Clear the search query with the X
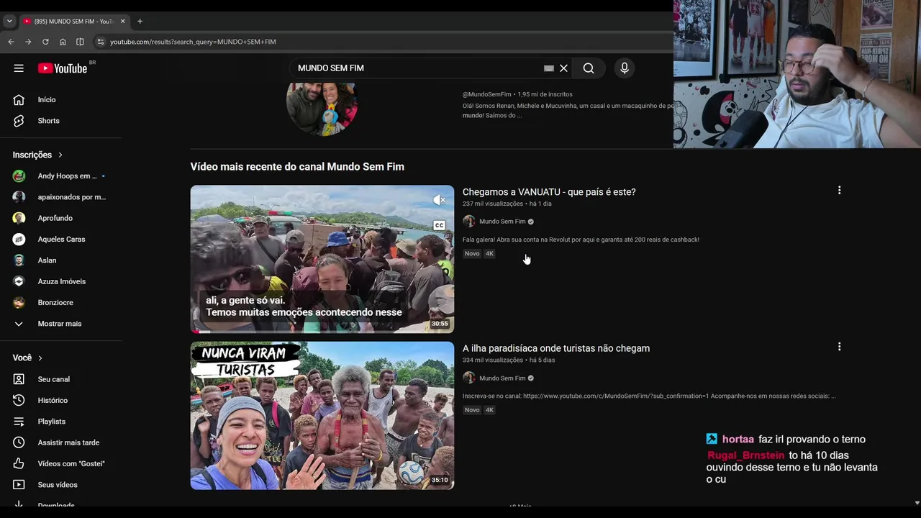The height and width of the screenshot is (518, 921). point(563,68)
